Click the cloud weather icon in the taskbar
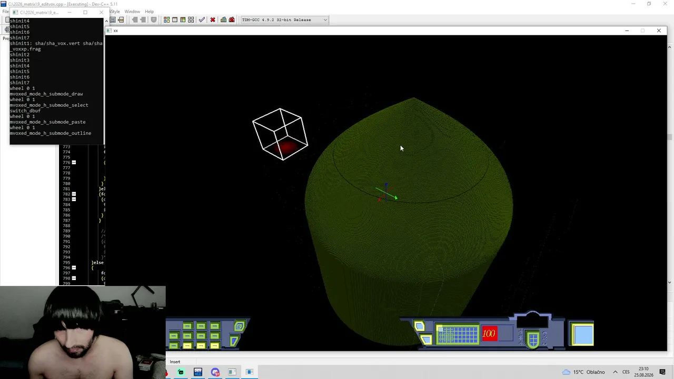Screen dimensions: 674x379 tap(566, 372)
